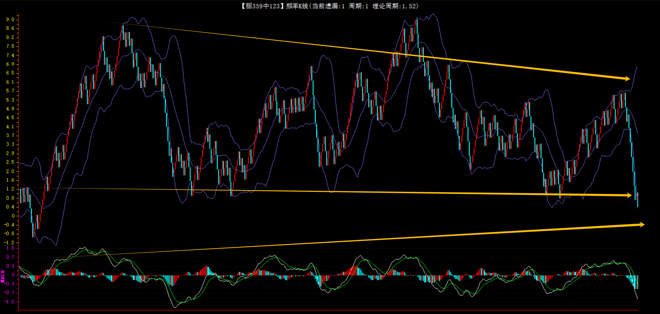Click the 0 label on the magenta MACD axis

[13, 275]
